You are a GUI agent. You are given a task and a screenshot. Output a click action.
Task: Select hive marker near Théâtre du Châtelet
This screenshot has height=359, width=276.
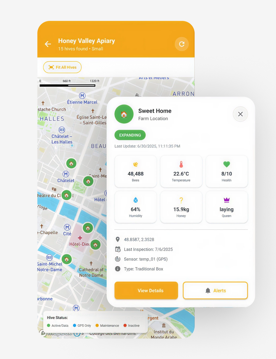[x=67, y=195]
